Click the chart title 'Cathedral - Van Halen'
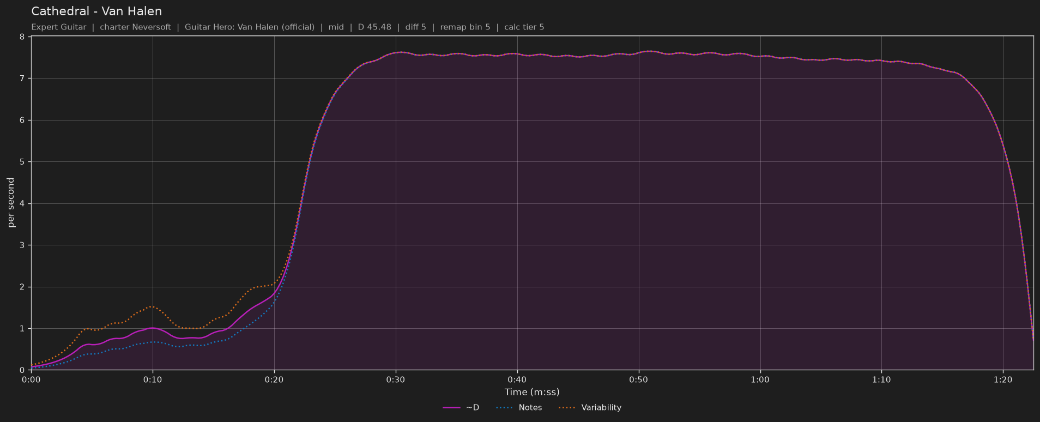The width and height of the screenshot is (1040, 422). [x=96, y=11]
